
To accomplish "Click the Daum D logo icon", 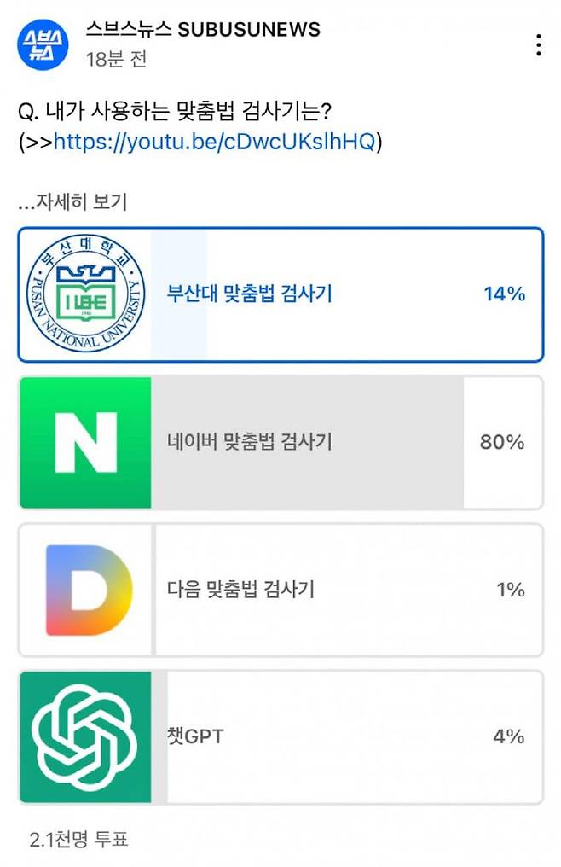I will [x=83, y=589].
